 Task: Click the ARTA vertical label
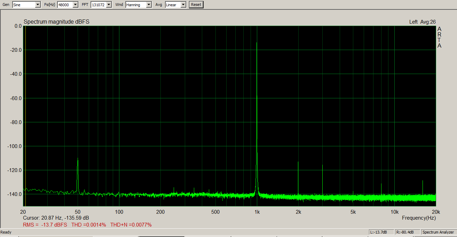point(439,37)
